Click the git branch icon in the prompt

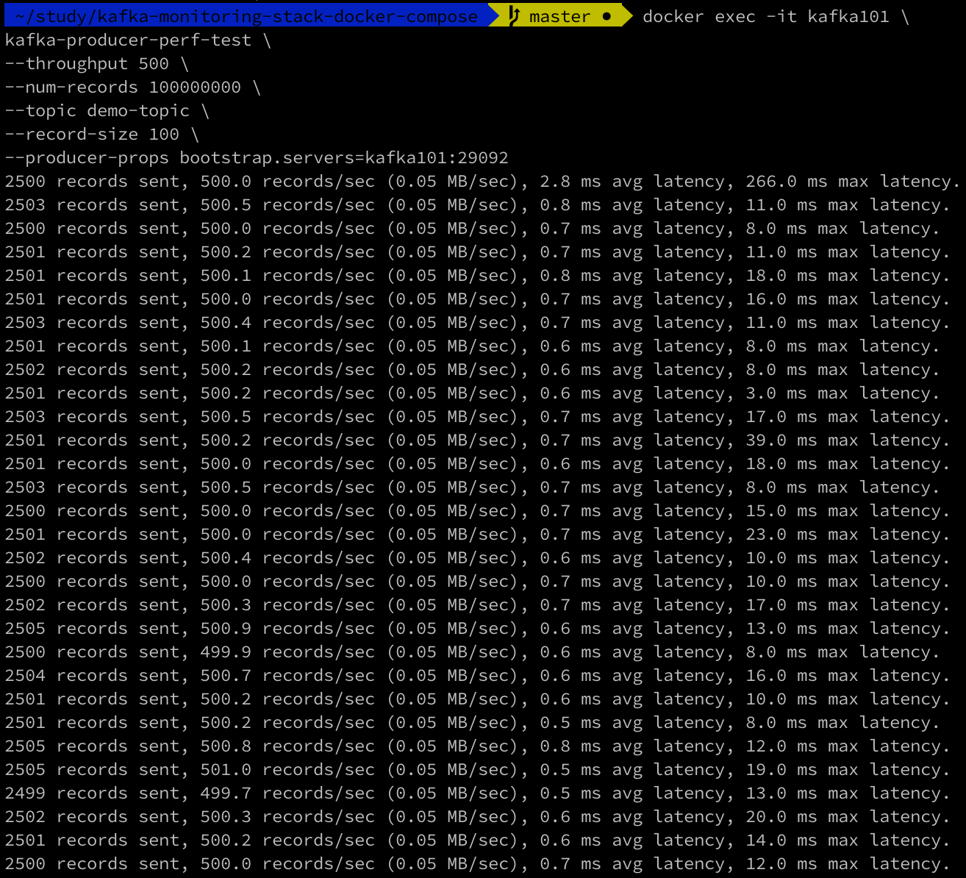tap(515, 16)
